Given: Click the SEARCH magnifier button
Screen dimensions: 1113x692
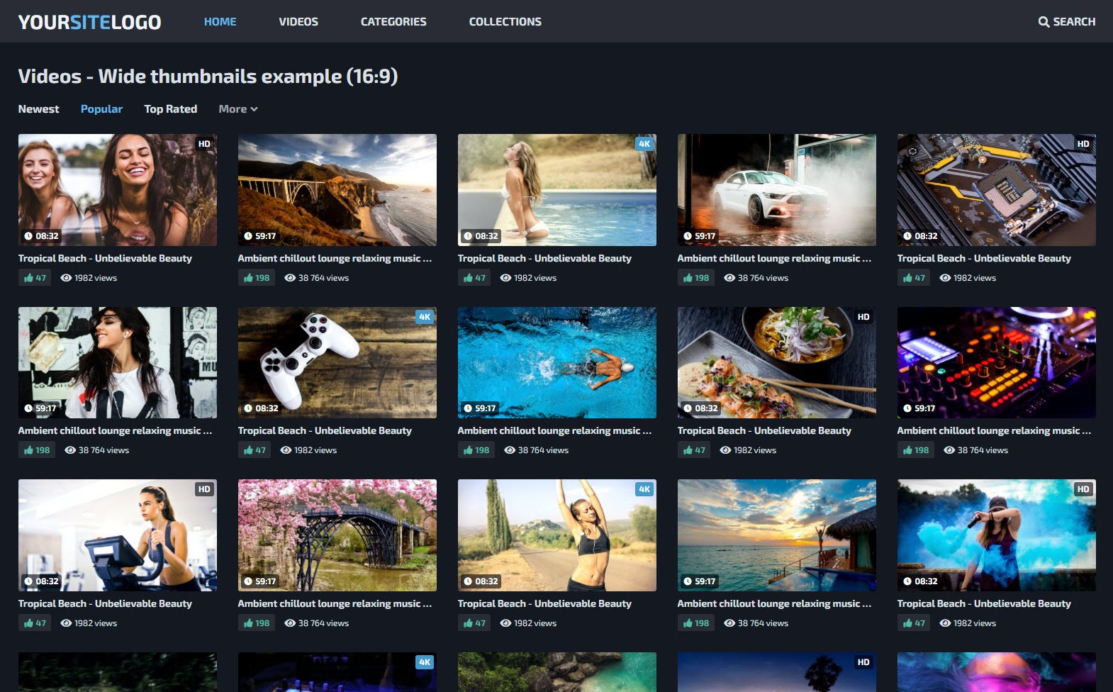Looking at the screenshot, I should coord(1067,22).
